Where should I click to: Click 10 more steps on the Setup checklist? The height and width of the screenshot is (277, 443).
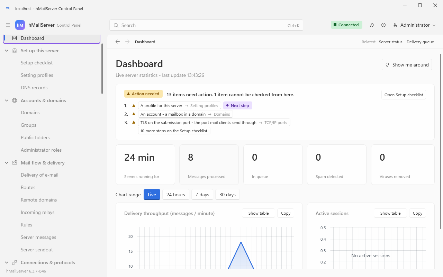[x=174, y=131]
